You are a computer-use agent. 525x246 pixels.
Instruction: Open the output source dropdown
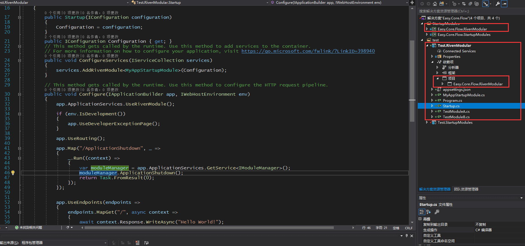(x=105, y=243)
